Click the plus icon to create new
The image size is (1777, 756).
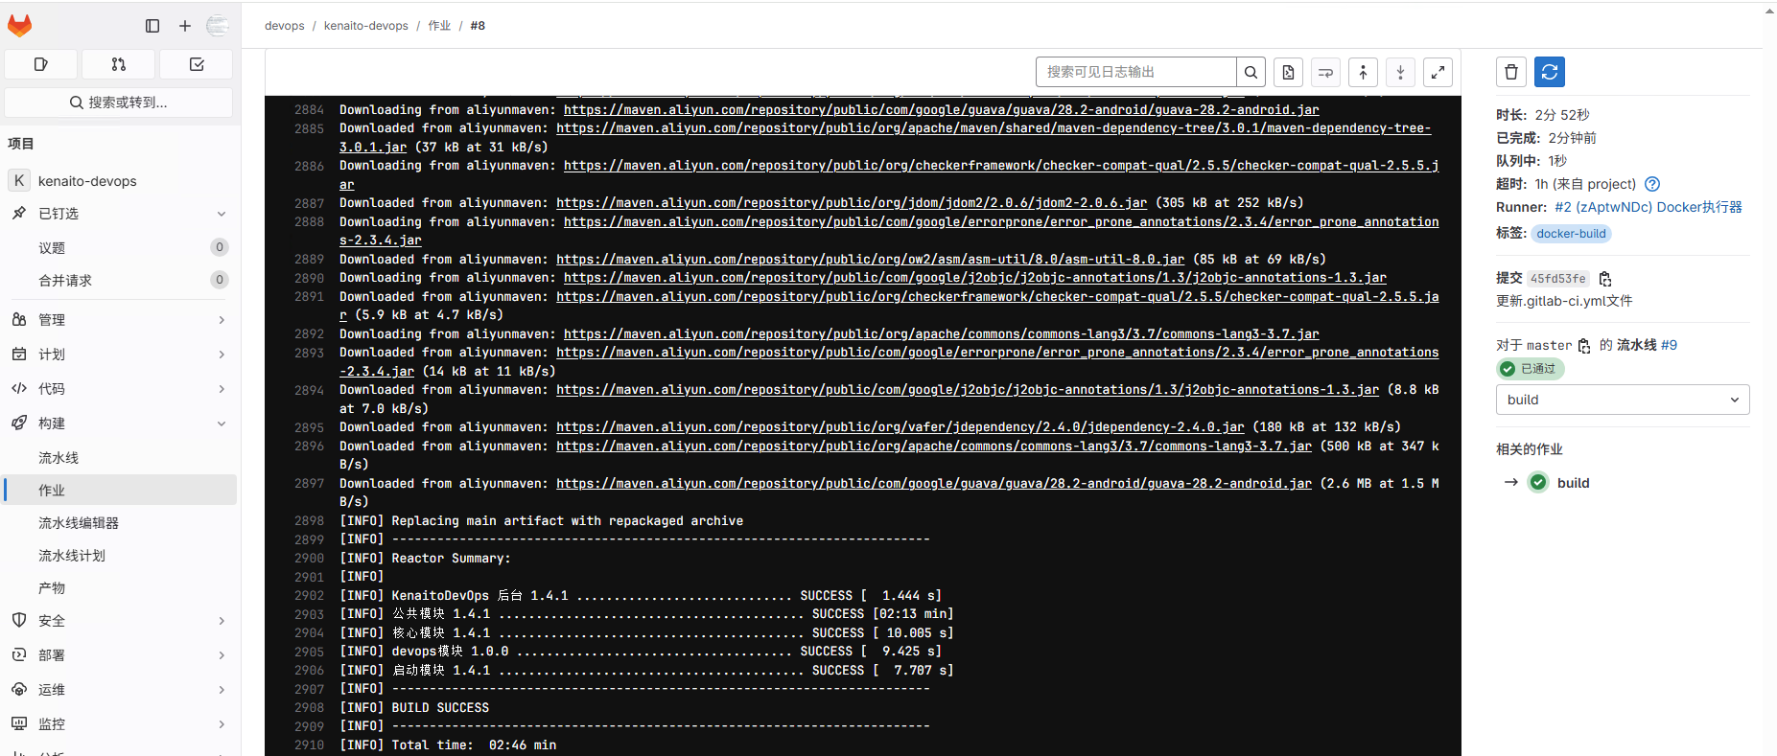click(x=185, y=26)
